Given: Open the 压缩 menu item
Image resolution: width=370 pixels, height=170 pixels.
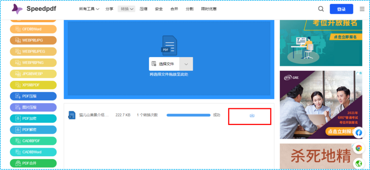Looking at the screenshot, I should pyautogui.click(x=143, y=9).
